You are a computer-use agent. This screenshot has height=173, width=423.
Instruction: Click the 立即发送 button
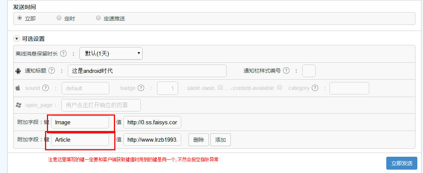coord(401,163)
